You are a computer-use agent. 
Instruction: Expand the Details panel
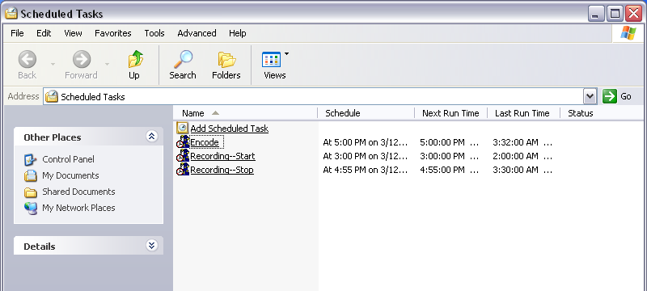pyautogui.click(x=151, y=245)
